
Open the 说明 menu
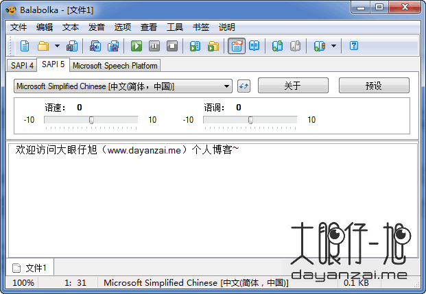coord(227,27)
